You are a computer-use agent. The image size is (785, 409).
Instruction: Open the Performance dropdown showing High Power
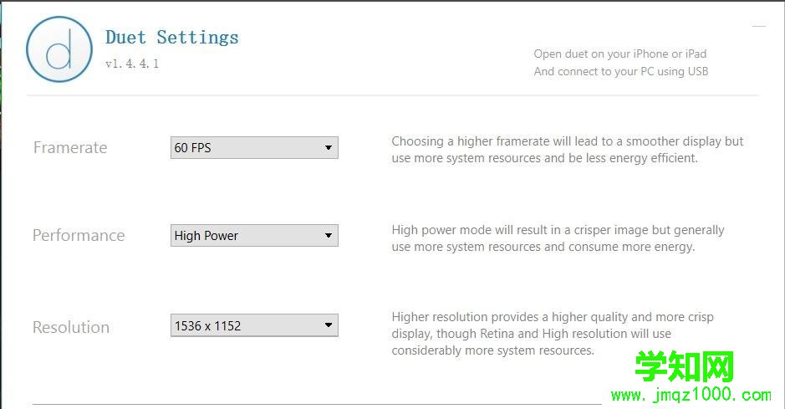pyautogui.click(x=245, y=236)
